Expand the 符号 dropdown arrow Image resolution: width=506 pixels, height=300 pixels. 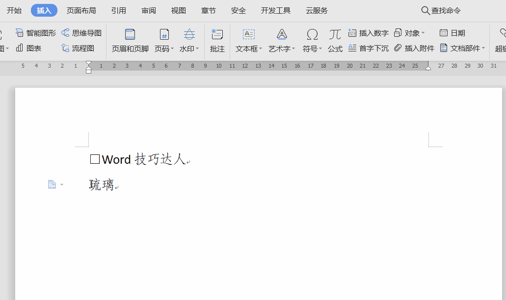pyautogui.click(x=320, y=49)
